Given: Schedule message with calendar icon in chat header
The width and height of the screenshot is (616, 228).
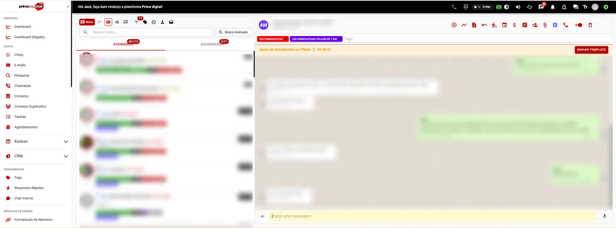Looking at the screenshot, I should click(x=504, y=25).
